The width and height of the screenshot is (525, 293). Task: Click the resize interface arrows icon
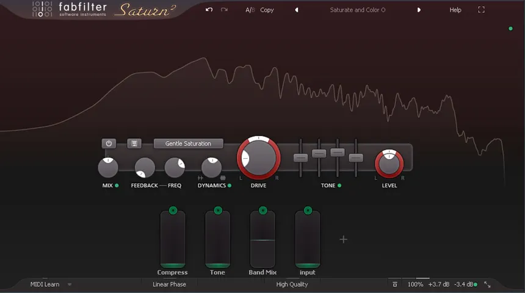(487, 284)
